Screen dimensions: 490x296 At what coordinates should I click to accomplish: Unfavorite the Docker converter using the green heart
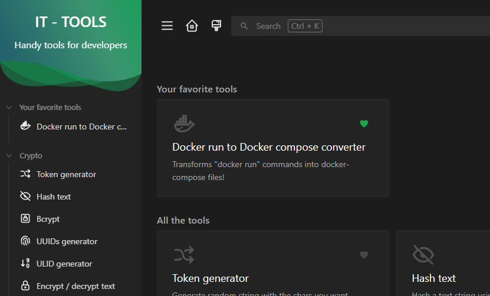coord(364,124)
